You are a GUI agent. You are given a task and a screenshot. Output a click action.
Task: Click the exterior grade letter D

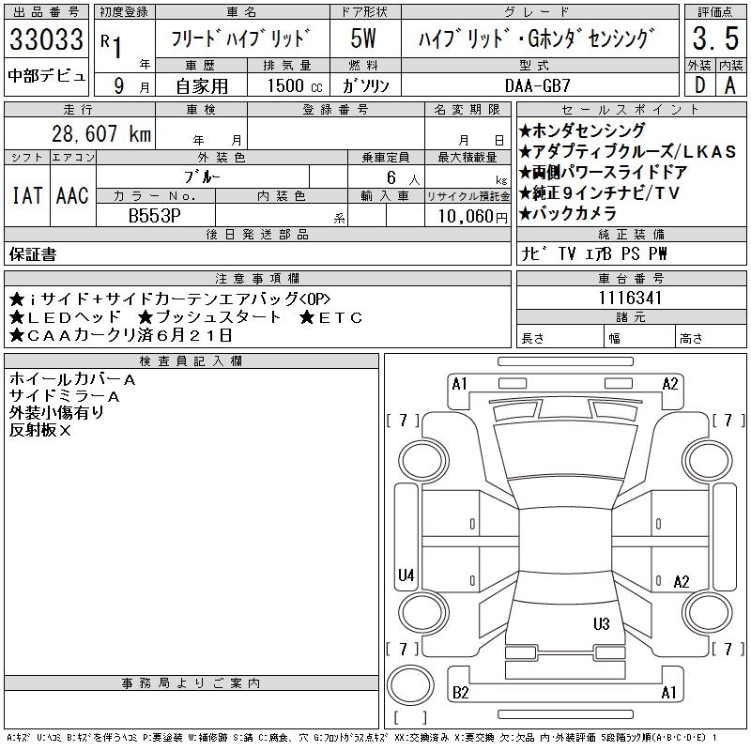(699, 85)
